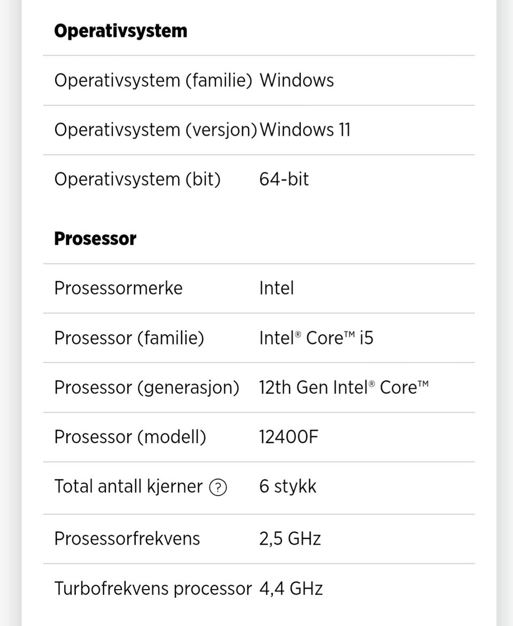Select the Prosessorfrekvens label
This screenshot has height=626, width=513.
[127, 538]
